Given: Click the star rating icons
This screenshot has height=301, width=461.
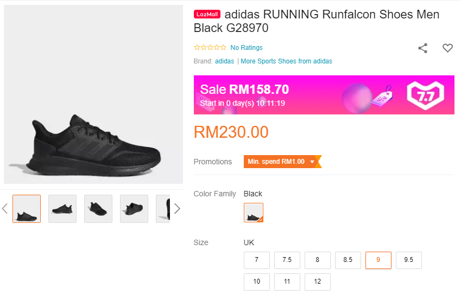Looking at the screenshot, I should (x=210, y=48).
